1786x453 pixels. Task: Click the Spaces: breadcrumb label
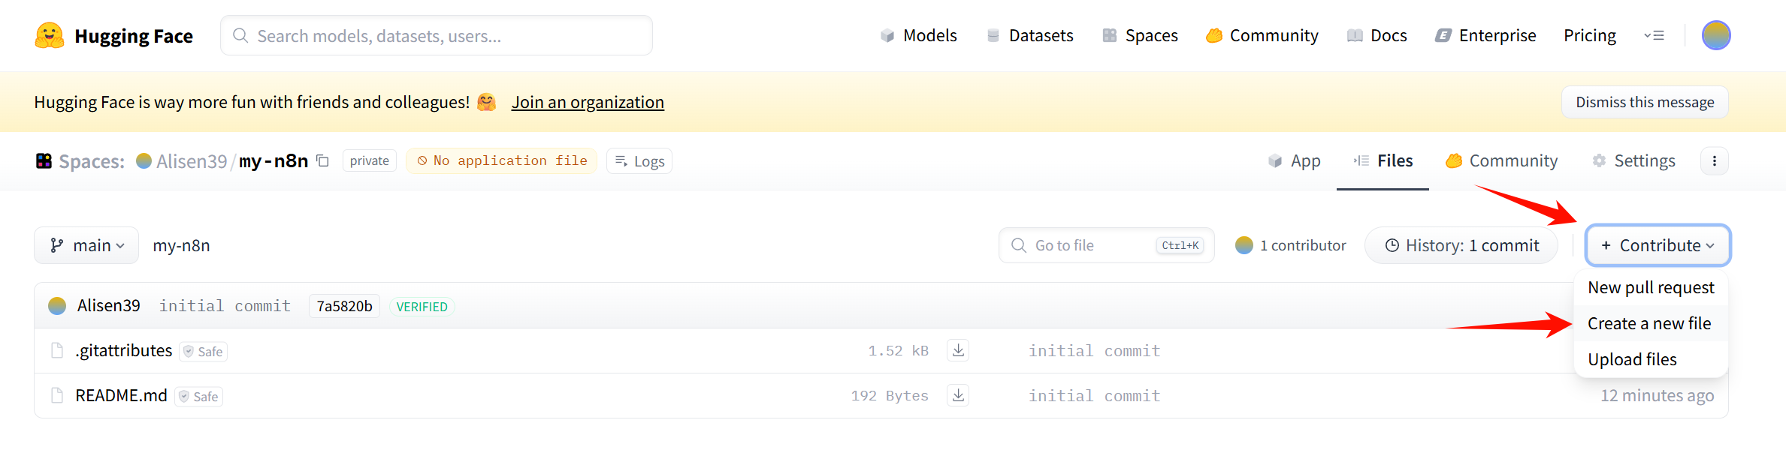[92, 161]
